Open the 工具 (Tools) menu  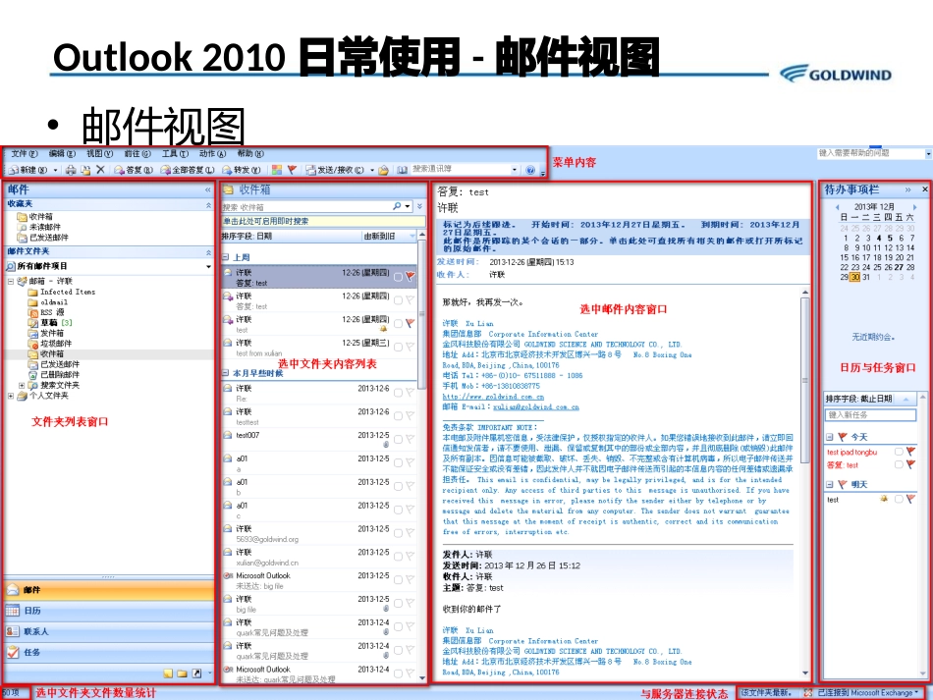click(x=175, y=154)
